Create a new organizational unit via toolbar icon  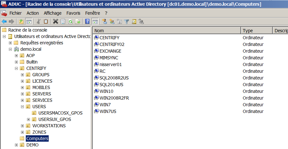[x=119, y=22]
